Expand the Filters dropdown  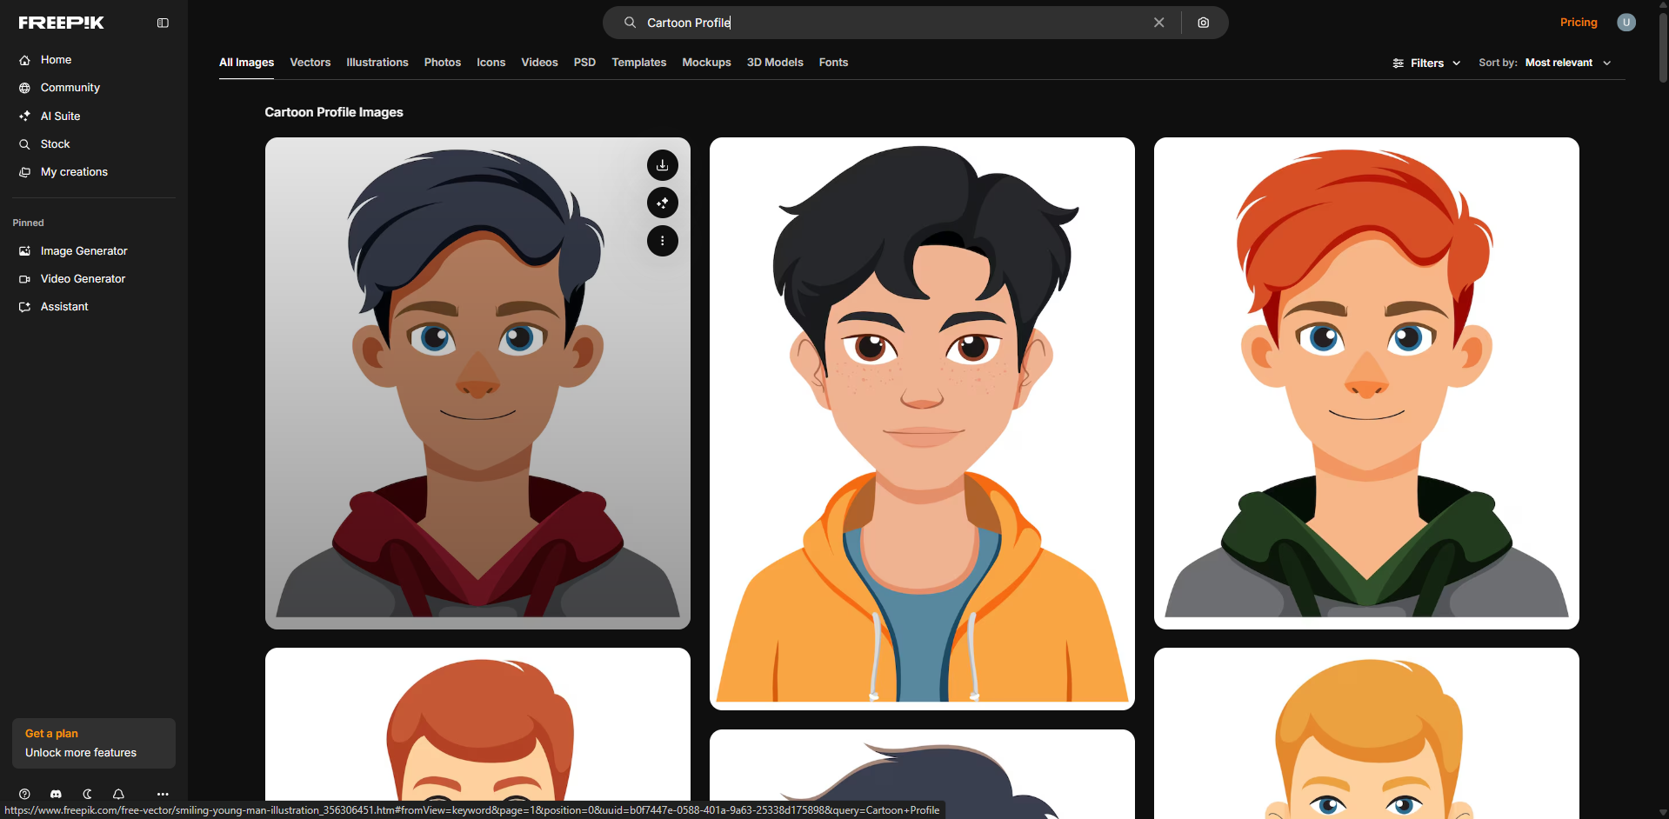tap(1426, 63)
